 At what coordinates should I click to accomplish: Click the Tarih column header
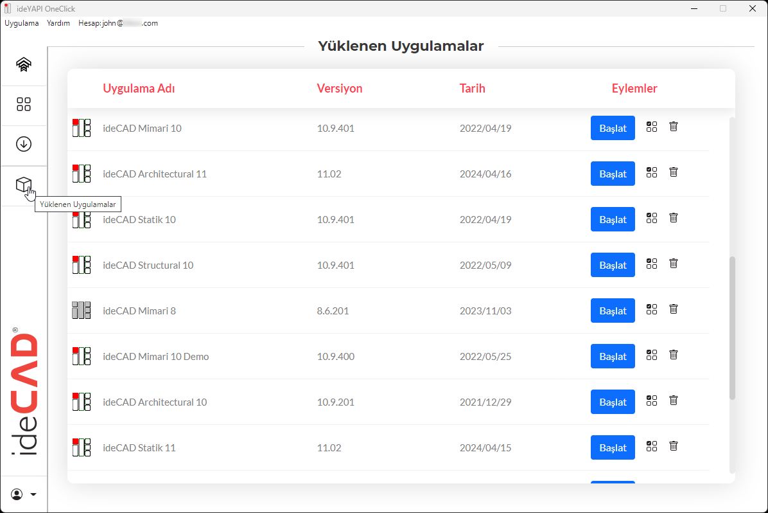pos(472,88)
